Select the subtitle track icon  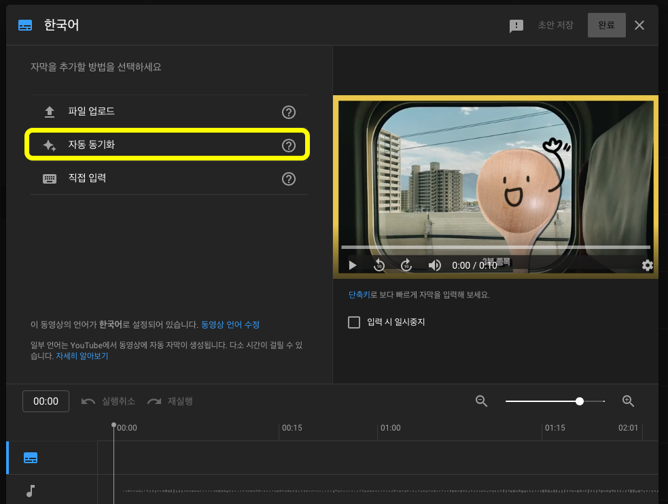[x=31, y=458]
